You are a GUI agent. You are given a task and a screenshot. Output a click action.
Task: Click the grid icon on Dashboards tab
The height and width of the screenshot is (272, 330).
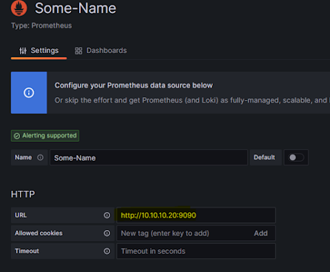pos(79,51)
